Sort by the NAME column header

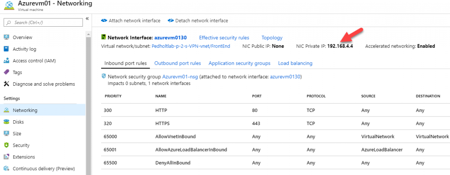coord(161,96)
